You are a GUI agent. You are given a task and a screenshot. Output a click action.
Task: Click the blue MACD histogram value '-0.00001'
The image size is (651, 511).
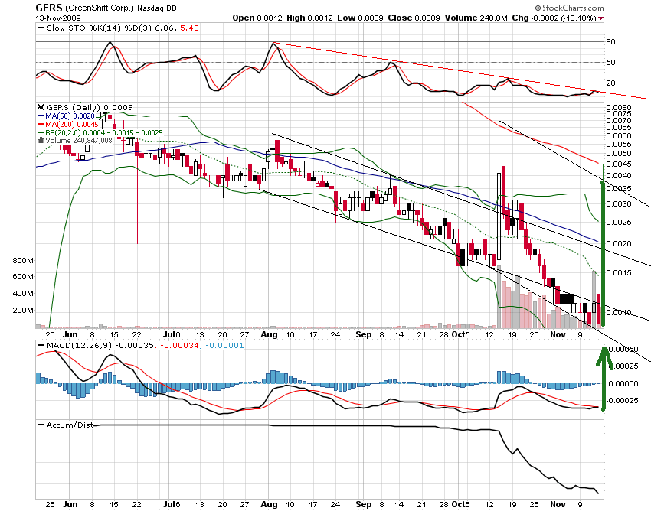pos(224,346)
